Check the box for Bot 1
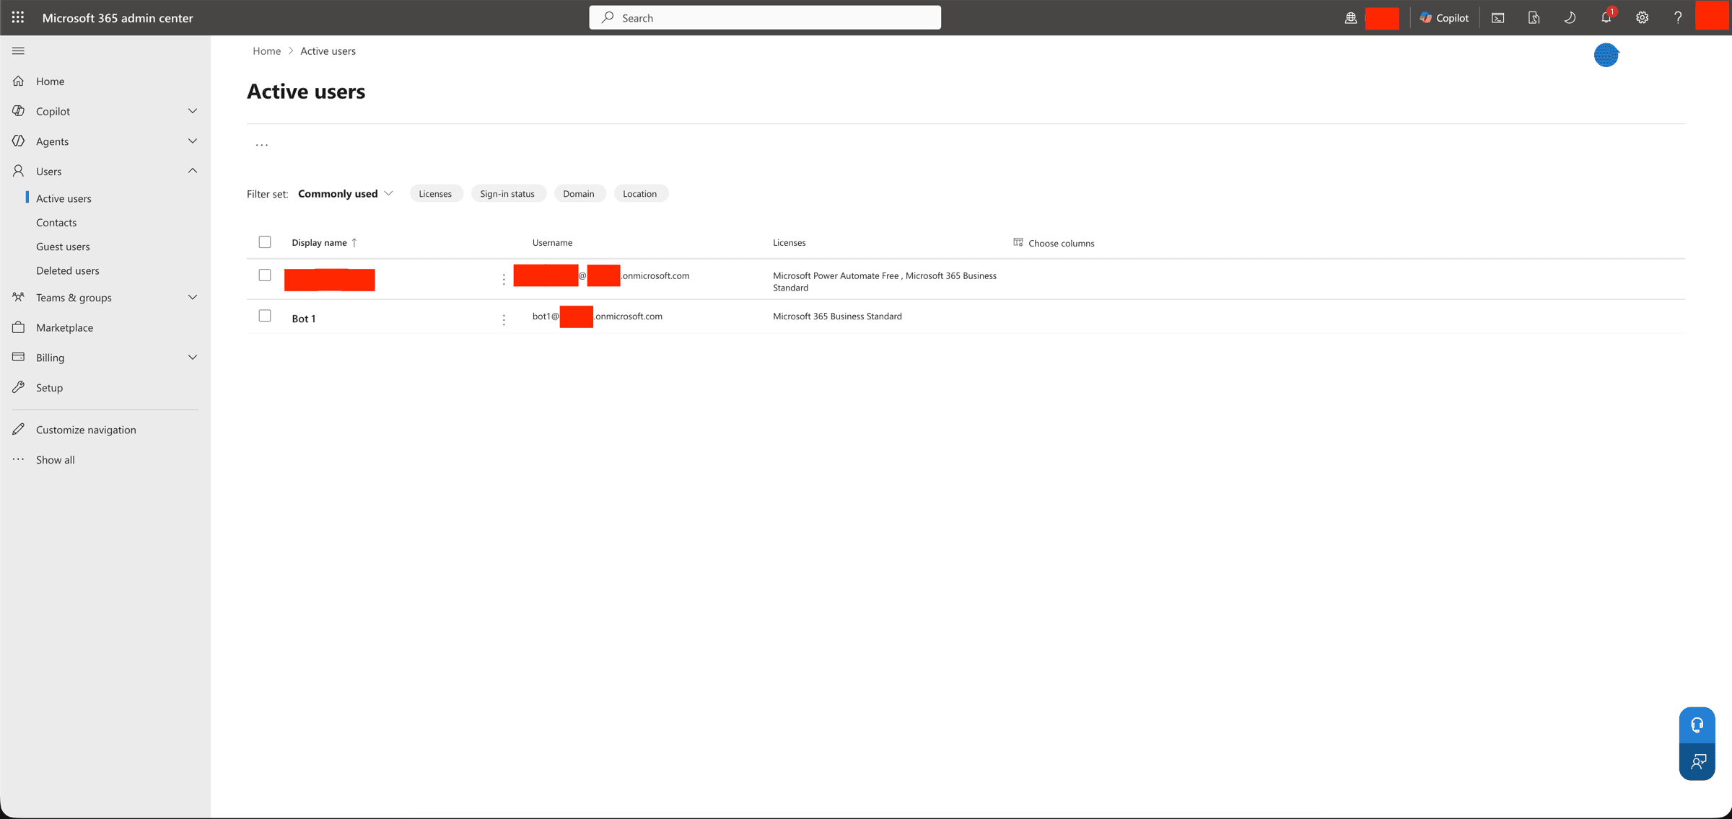Image resolution: width=1732 pixels, height=819 pixels. click(x=265, y=316)
